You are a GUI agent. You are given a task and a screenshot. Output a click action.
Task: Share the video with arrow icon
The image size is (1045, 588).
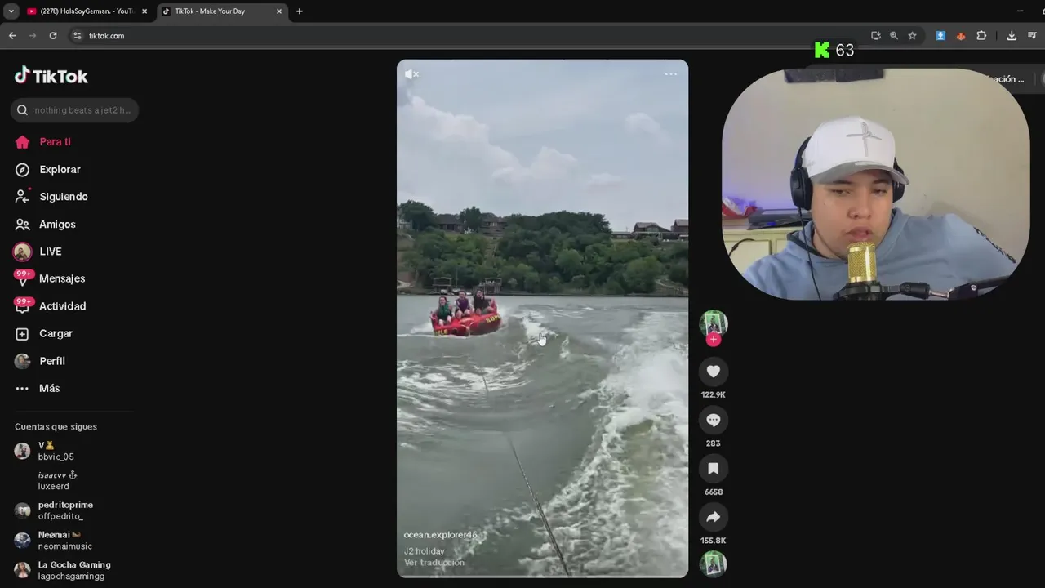point(714,517)
